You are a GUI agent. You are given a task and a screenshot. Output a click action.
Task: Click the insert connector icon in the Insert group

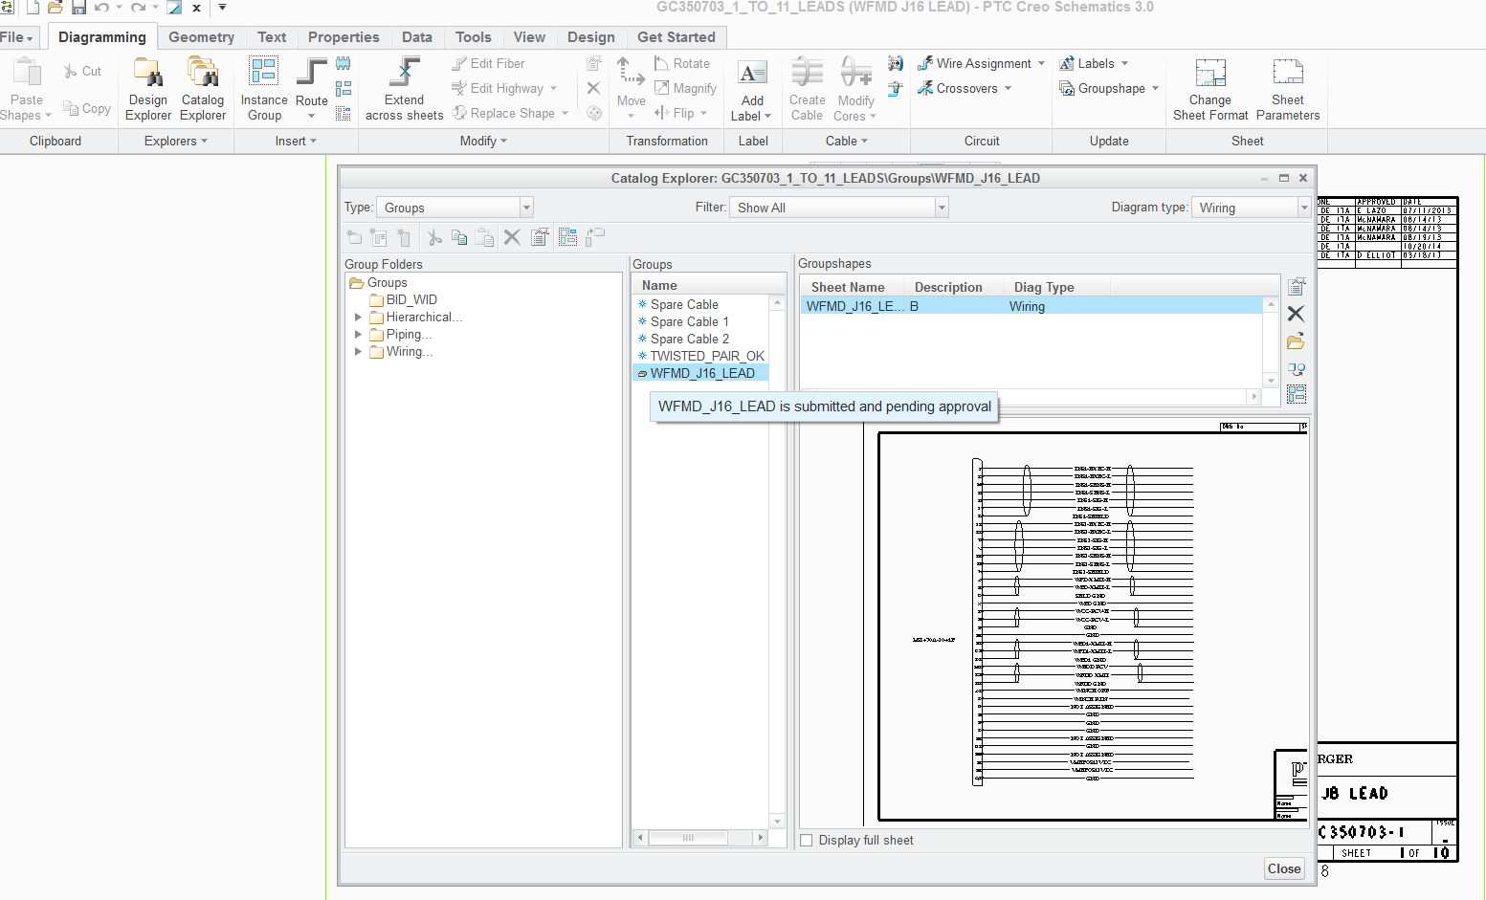point(344,63)
